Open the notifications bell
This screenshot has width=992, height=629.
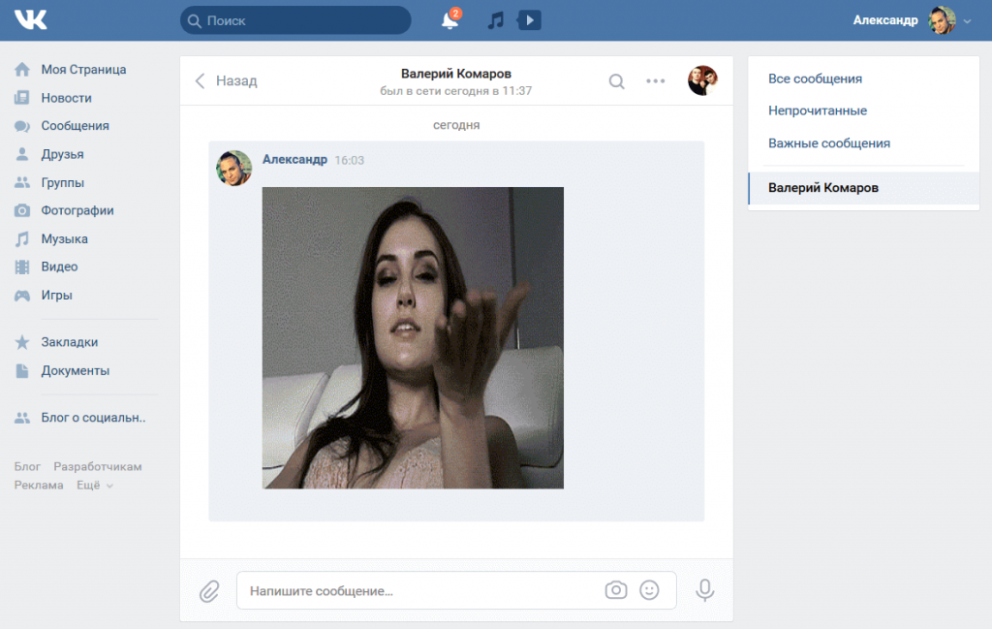449,20
